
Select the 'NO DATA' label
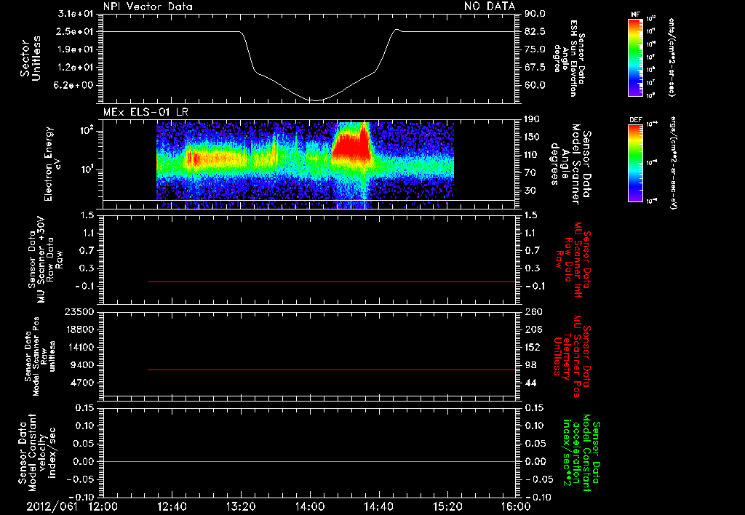click(x=490, y=6)
